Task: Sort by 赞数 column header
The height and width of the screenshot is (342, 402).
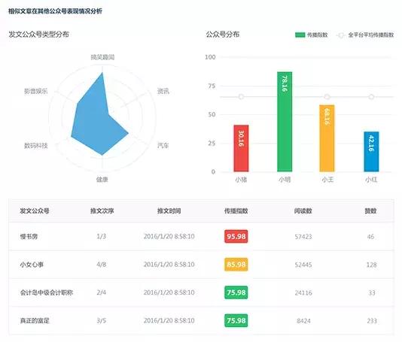Action: click(x=370, y=211)
